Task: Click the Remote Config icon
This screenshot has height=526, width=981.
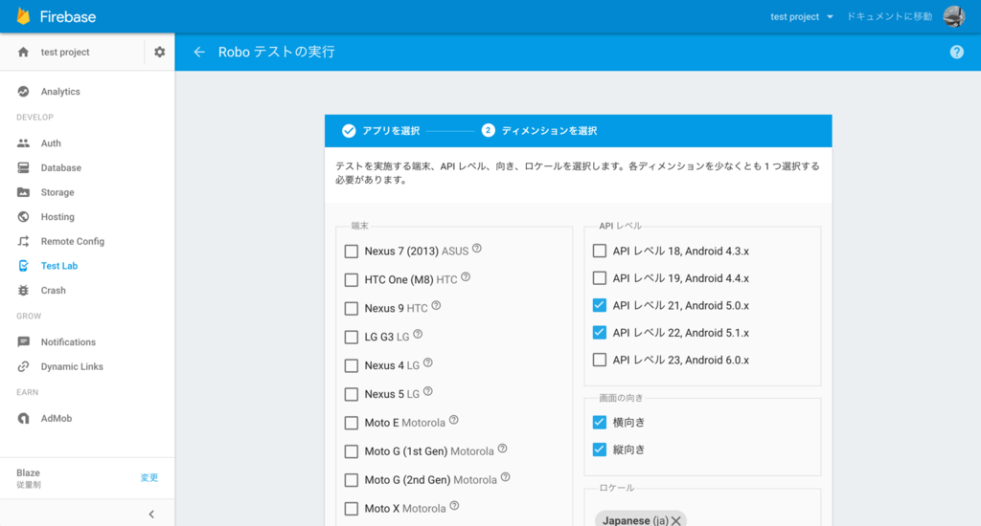Action: 23,241
